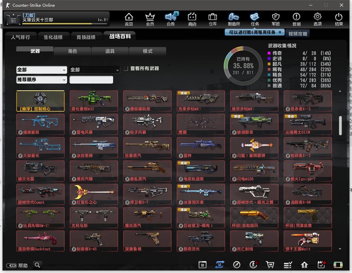Switch to the 竞技战绩 tab
The width and height of the screenshot is (352, 273).
(x=86, y=37)
